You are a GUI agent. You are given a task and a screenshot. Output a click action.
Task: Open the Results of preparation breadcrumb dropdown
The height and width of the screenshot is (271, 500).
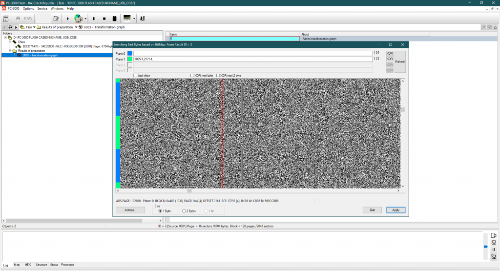tap(76, 27)
